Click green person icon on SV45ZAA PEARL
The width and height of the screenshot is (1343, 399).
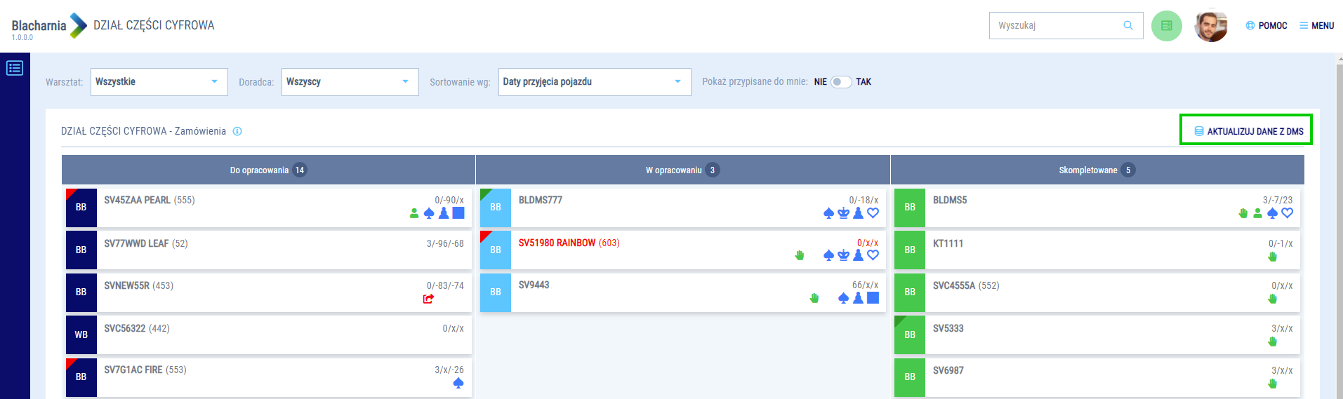click(x=414, y=213)
